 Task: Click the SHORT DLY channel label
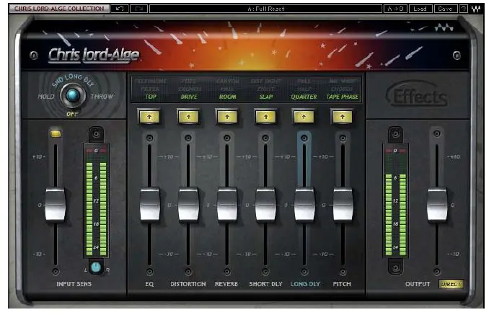click(x=265, y=284)
